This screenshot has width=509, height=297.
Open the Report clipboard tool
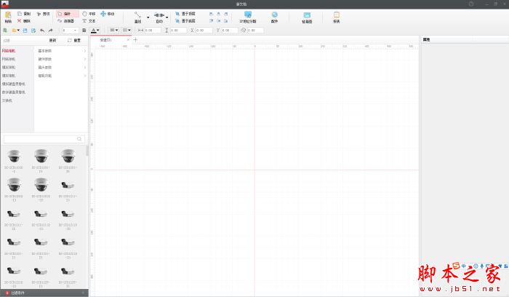(336, 17)
